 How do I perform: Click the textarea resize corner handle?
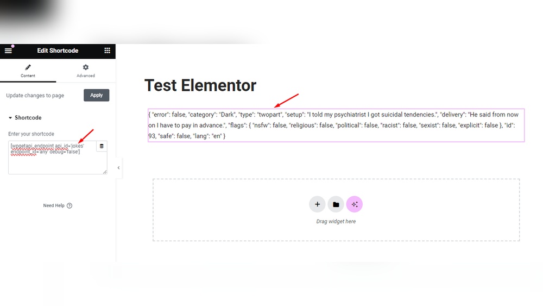click(x=105, y=172)
